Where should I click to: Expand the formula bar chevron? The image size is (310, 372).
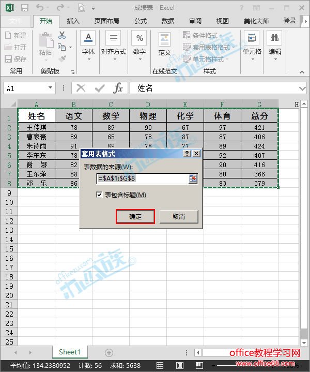point(302,88)
